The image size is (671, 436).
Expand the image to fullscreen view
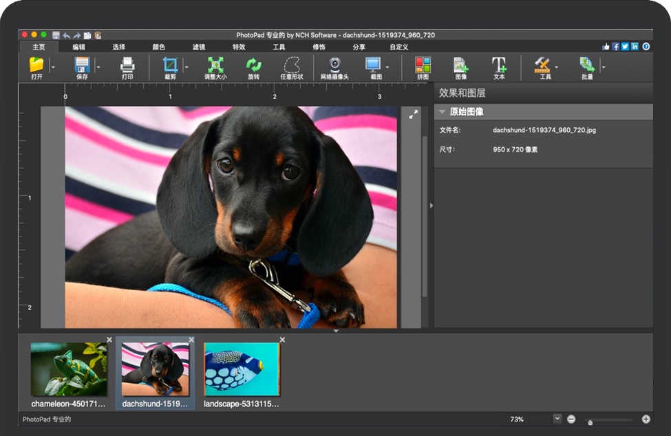pos(413,115)
